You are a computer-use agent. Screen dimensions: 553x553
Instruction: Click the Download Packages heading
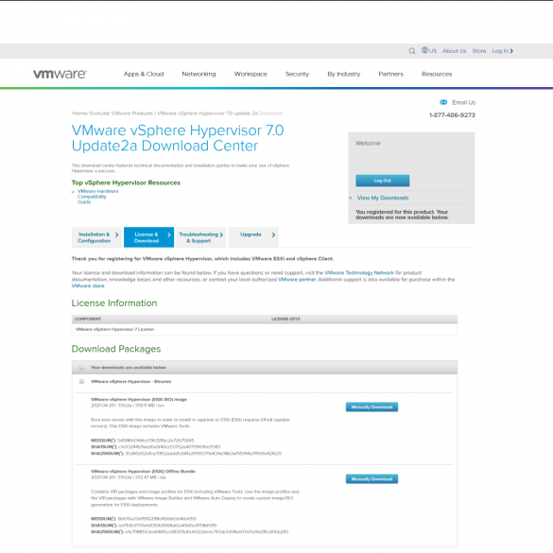116,349
